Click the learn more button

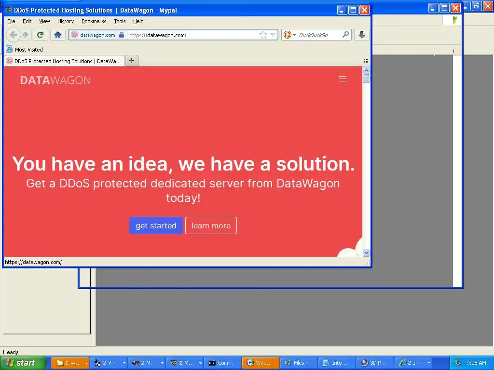point(211,225)
